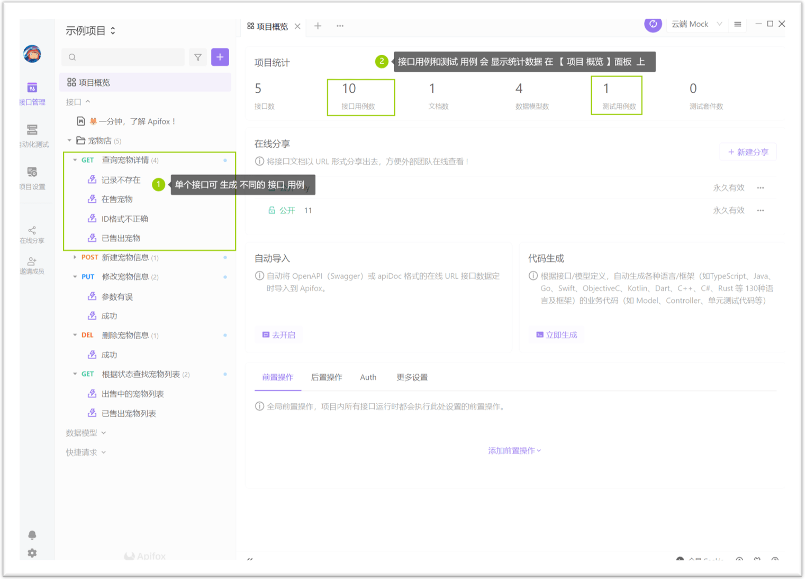
Task: Open the 云端 Mock environment dropdown
Action: [696, 24]
